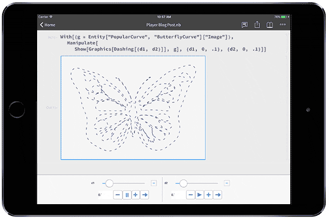Viewport: 329px width, 219px height.
Task: Open the more options ellipsis menu
Action: pyautogui.click(x=283, y=24)
